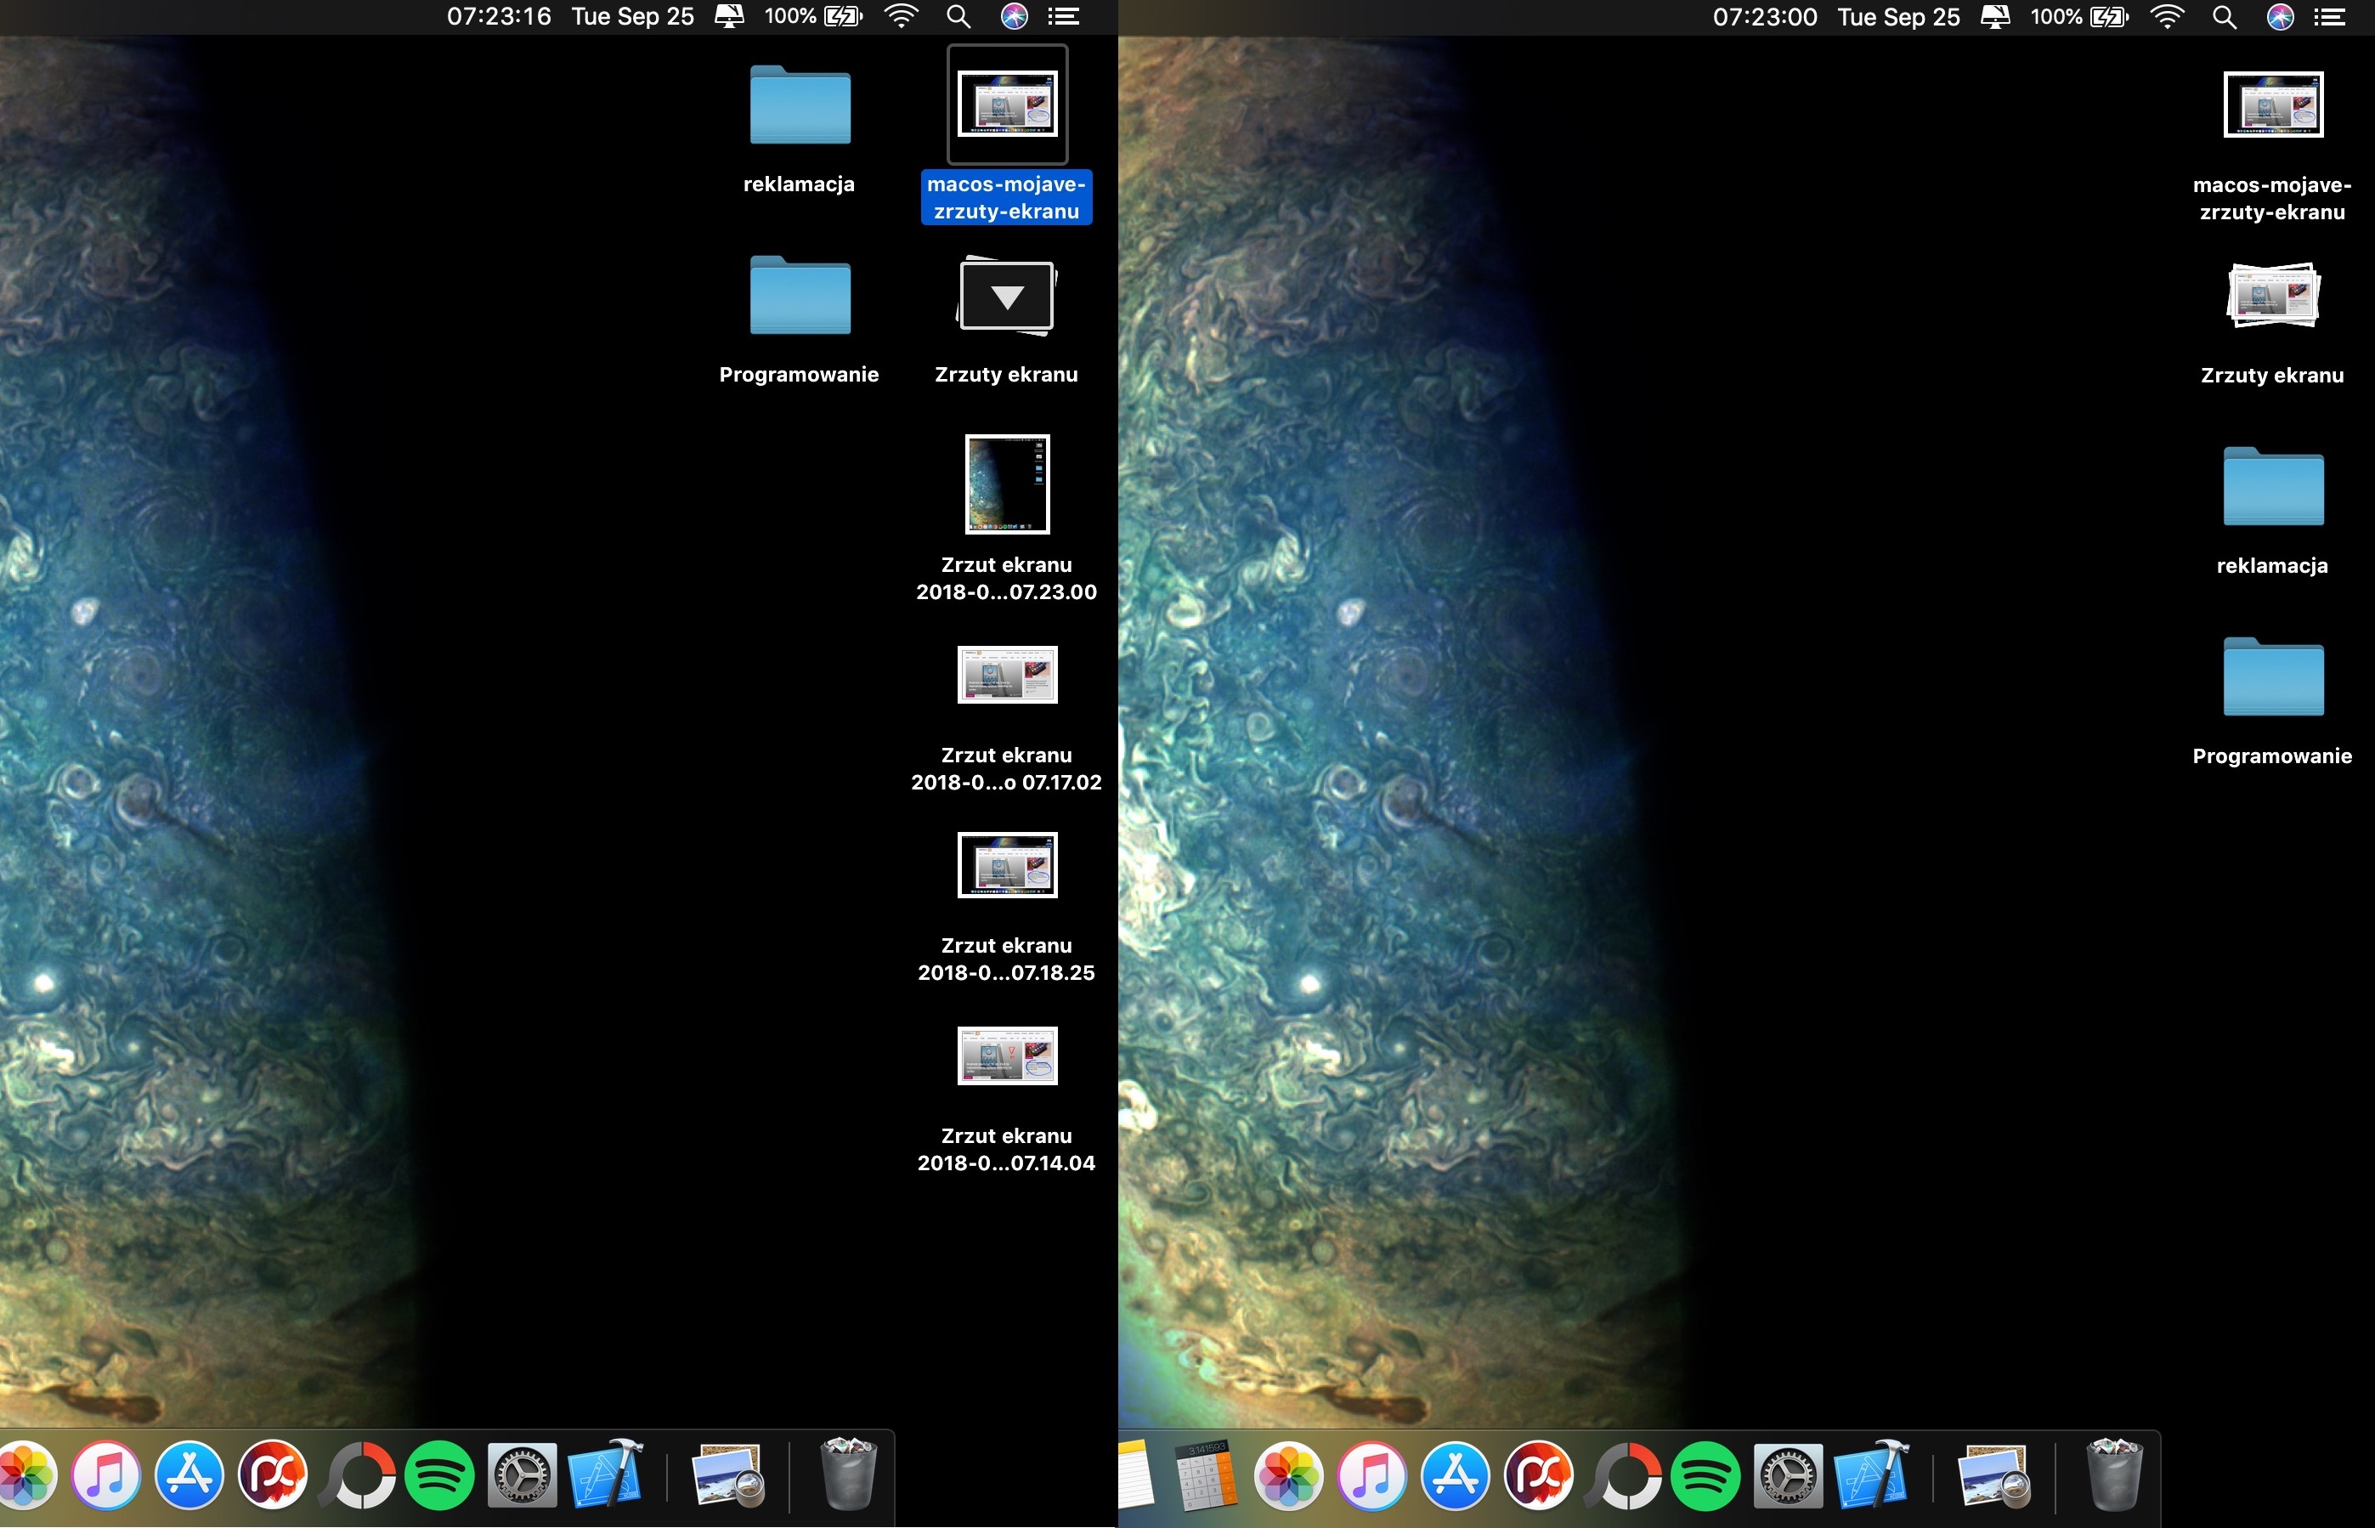Screen dimensions: 2375x1528
Task: Select the Programowanie folder on left desktop
Action: [800, 295]
